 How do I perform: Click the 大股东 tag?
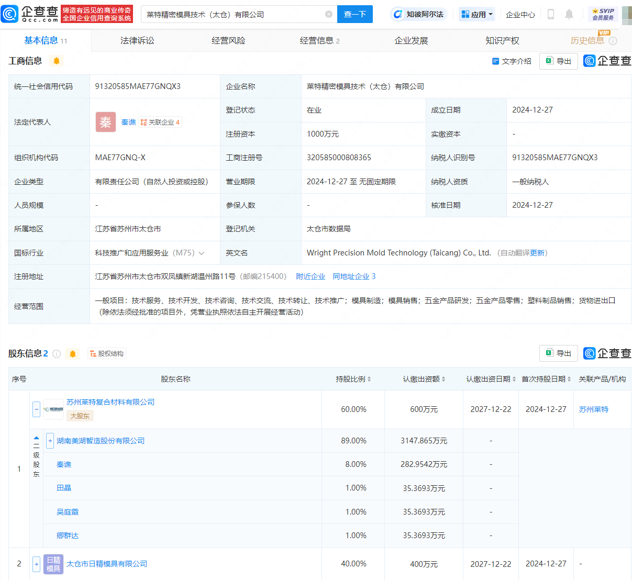[x=80, y=416]
